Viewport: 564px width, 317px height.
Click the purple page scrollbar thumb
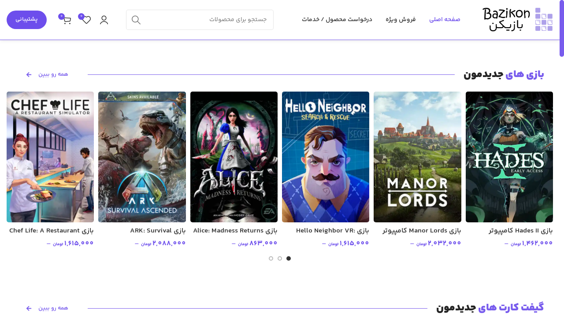tap(562, 28)
